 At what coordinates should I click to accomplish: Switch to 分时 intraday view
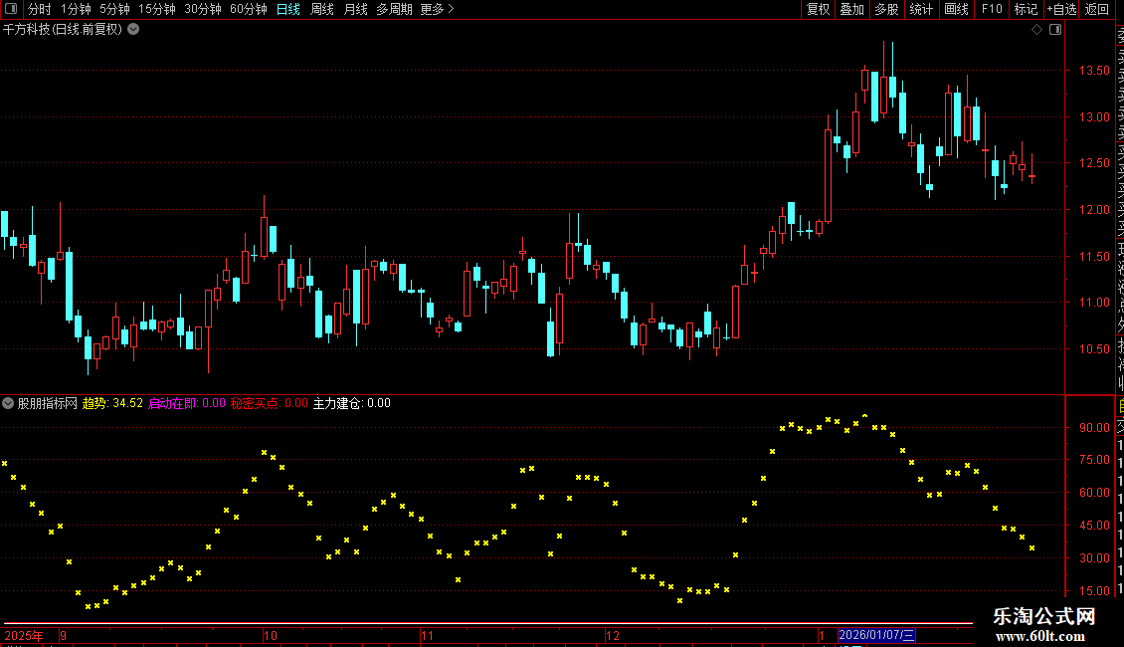click(x=40, y=9)
